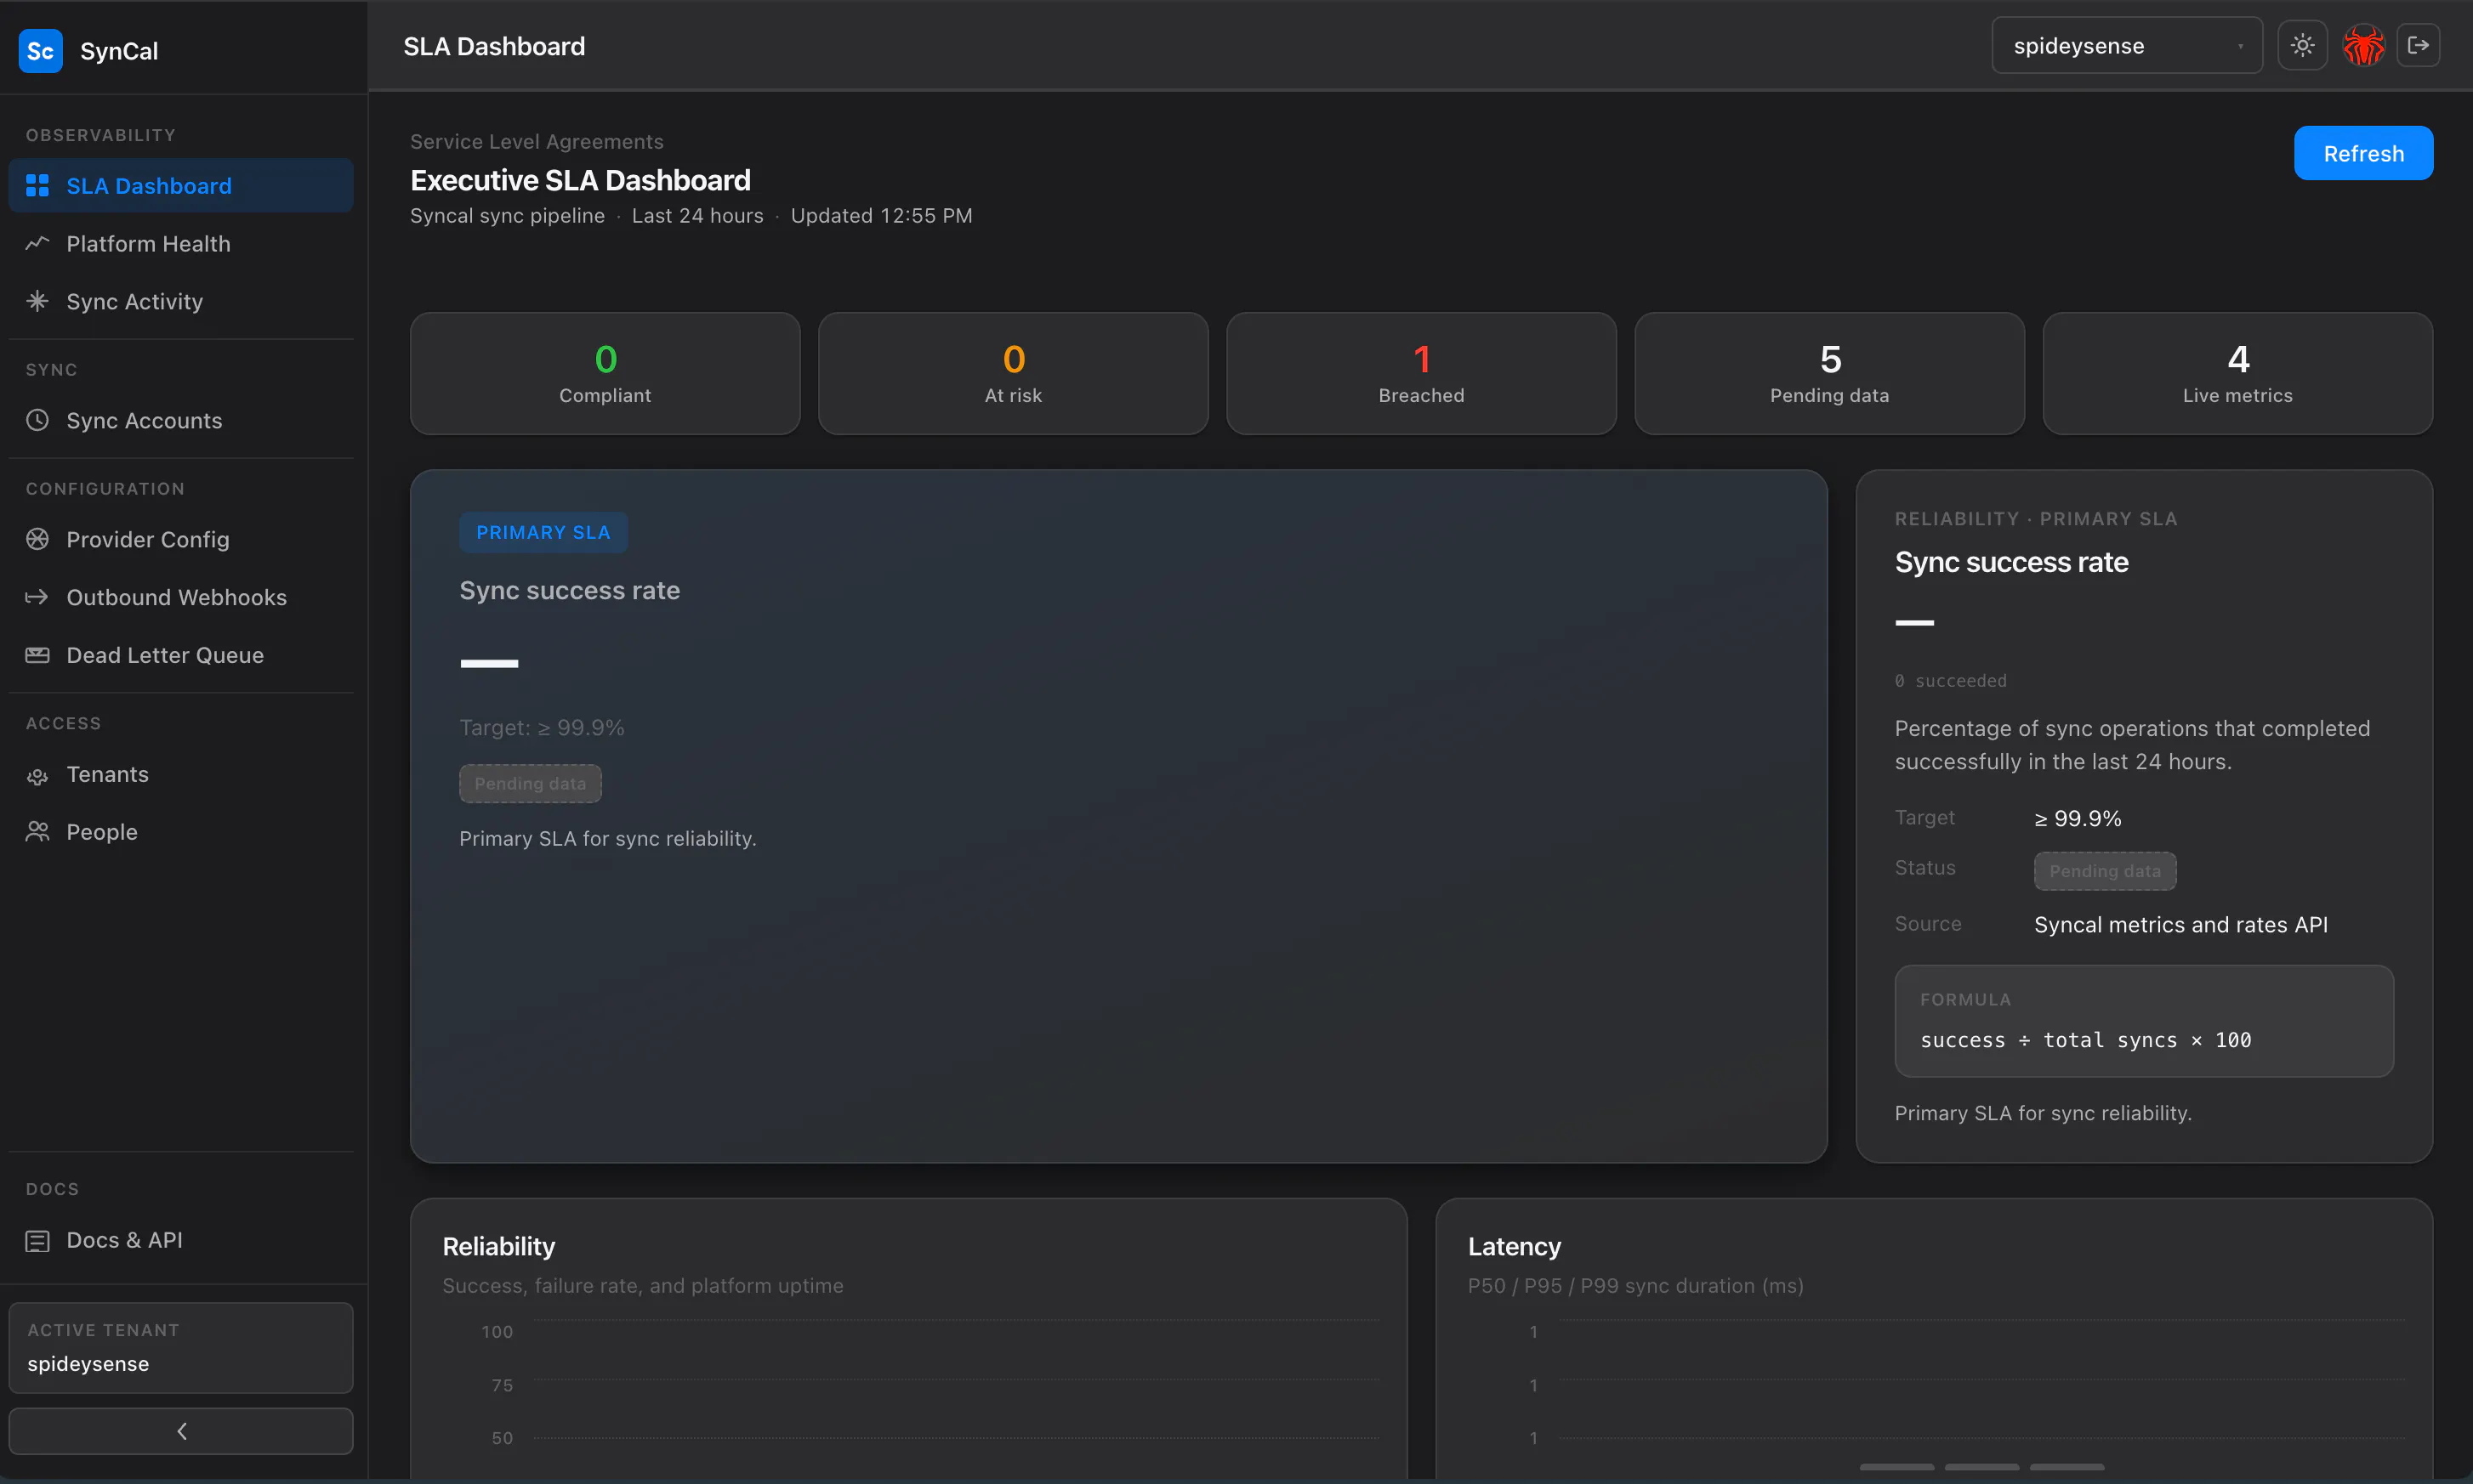Click the Sync Accounts clock icon
The width and height of the screenshot is (2473, 1484).
(37, 420)
